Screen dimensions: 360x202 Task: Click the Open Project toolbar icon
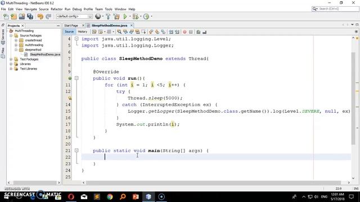tap(22, 16)
